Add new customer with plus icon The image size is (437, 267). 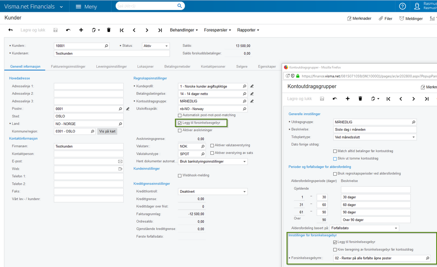tap(81, 30)
